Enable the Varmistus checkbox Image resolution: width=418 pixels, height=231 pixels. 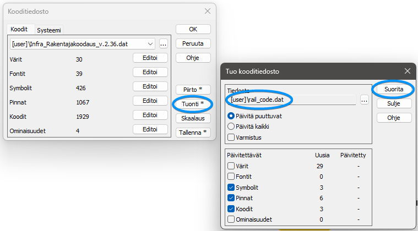[231, 137]
